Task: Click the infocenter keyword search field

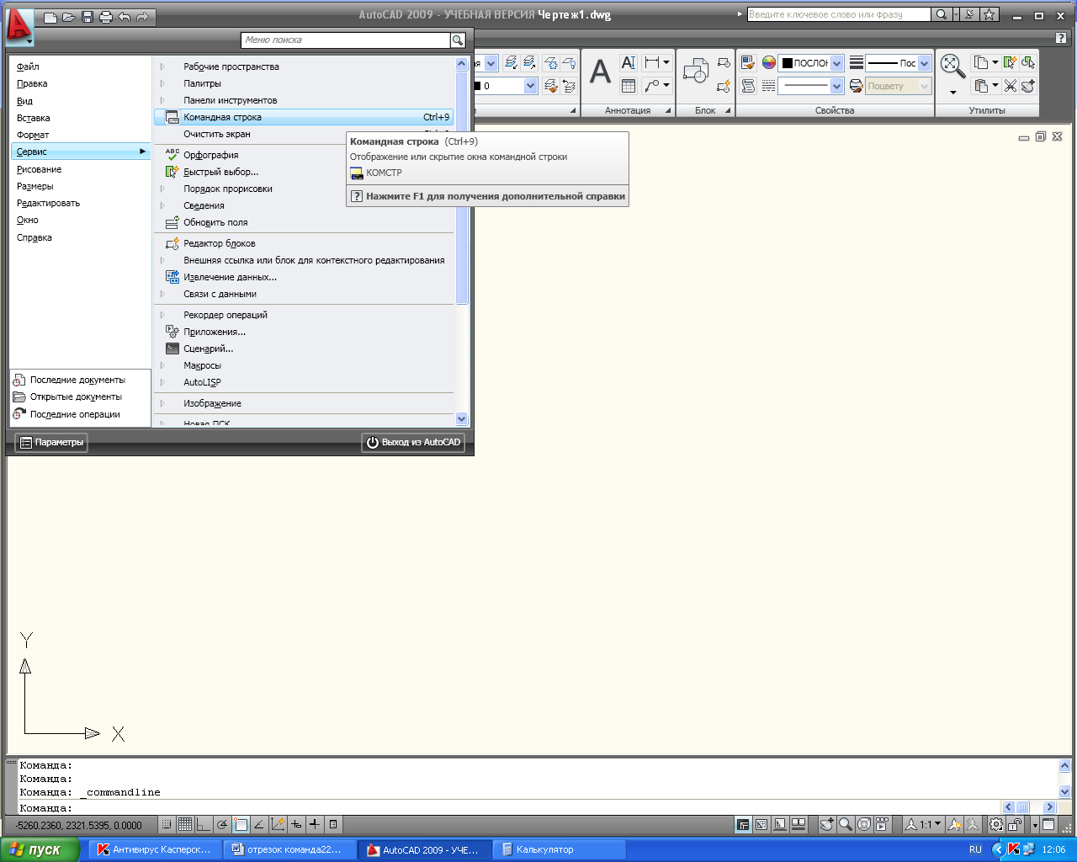Action: pyautogui.click(x=839, y=14)
